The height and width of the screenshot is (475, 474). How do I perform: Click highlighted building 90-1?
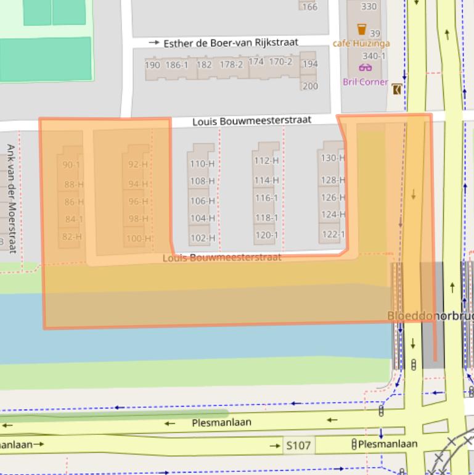coord(72,165)
